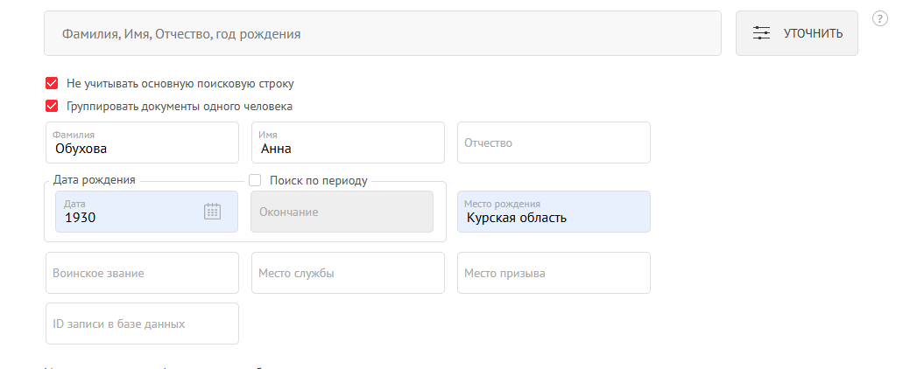This screenshot has width=903, height=369.
Task: Click the empty Отчество input field
Action: click(x=554, y=143)
